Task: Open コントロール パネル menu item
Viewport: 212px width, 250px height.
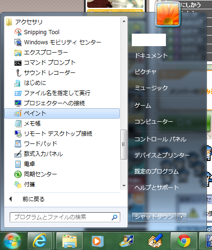Action: coord(160,139)
